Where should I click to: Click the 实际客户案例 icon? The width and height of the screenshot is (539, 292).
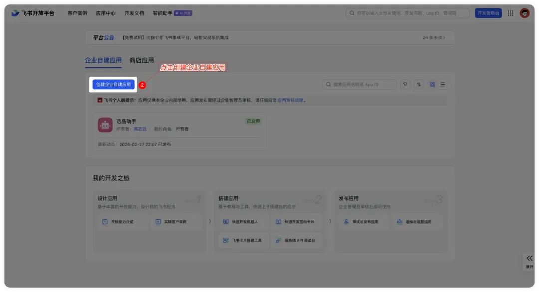tap(158, 222)
